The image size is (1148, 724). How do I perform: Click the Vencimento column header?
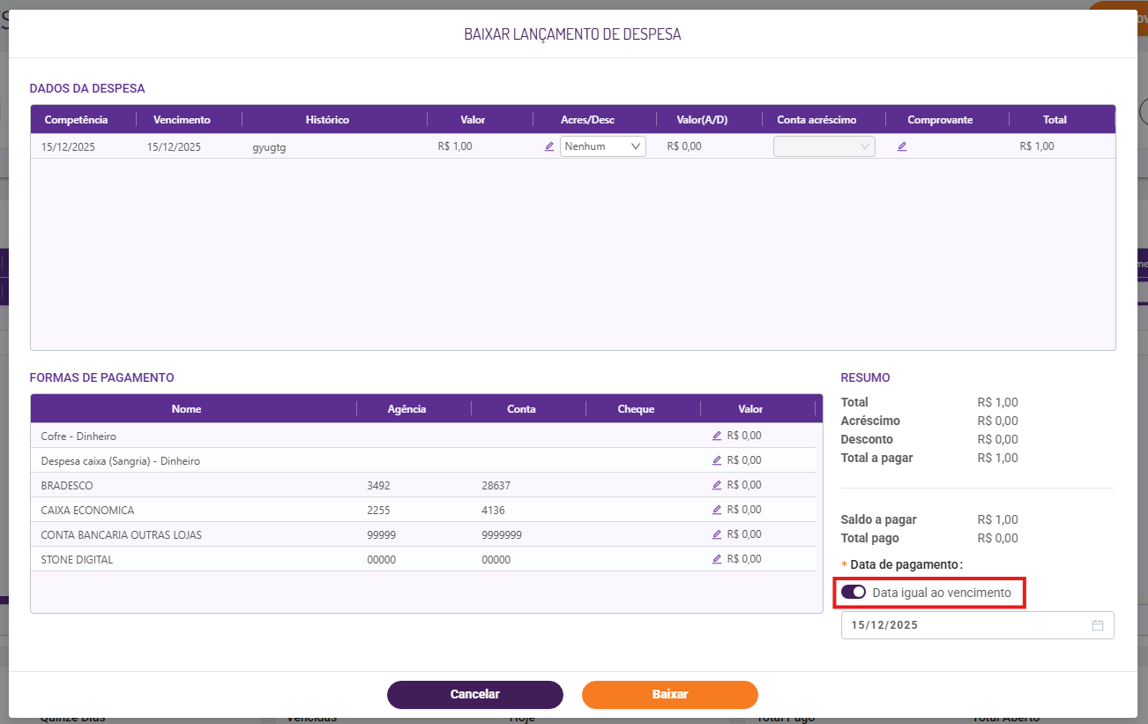[x=182, y=120]
